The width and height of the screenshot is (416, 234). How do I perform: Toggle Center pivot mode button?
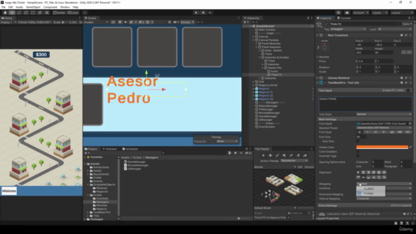59,12
